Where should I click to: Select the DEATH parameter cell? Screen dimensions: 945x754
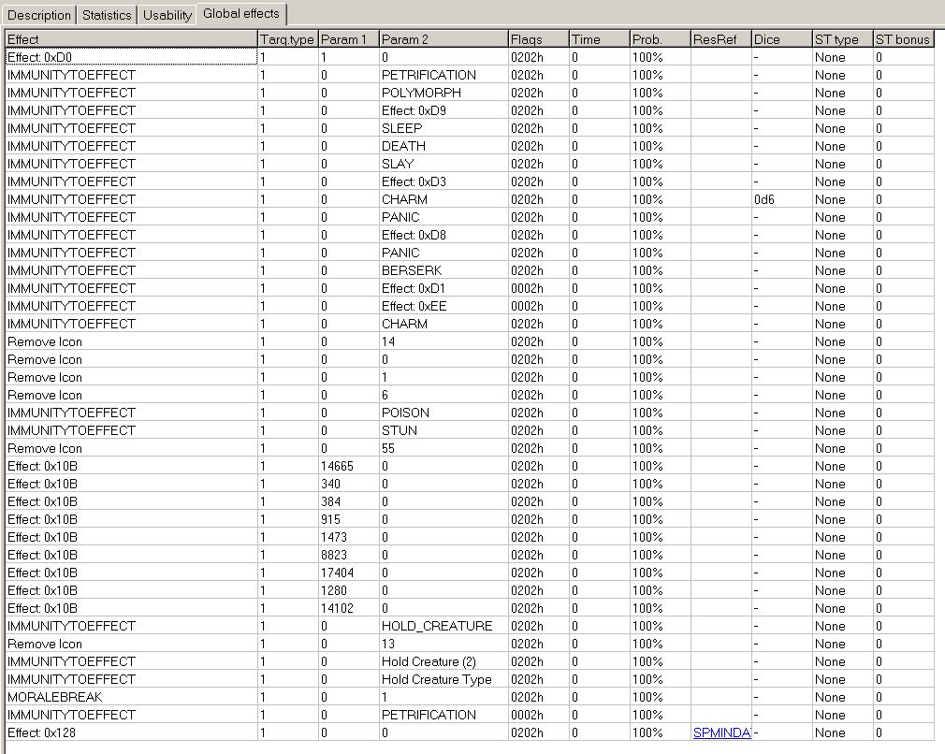(443, 147)
